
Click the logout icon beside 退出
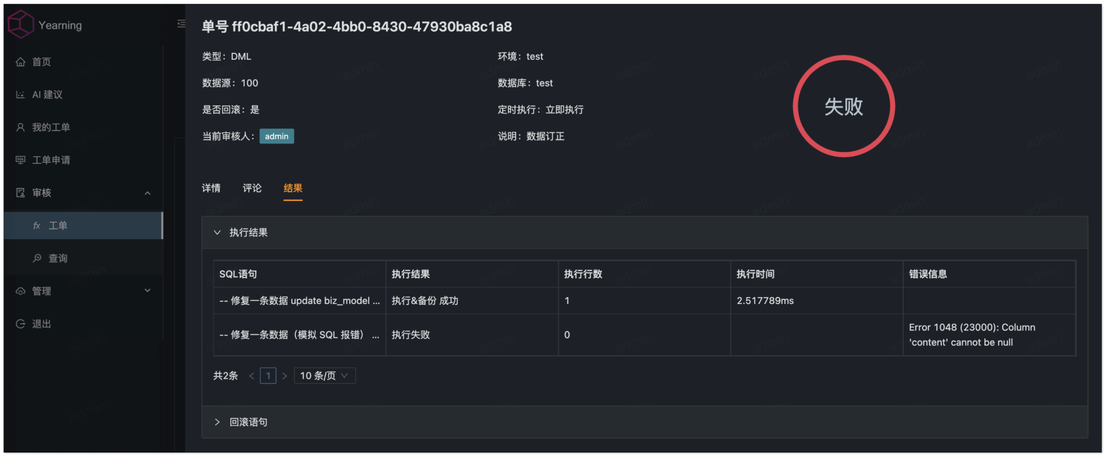coord(21,324)
